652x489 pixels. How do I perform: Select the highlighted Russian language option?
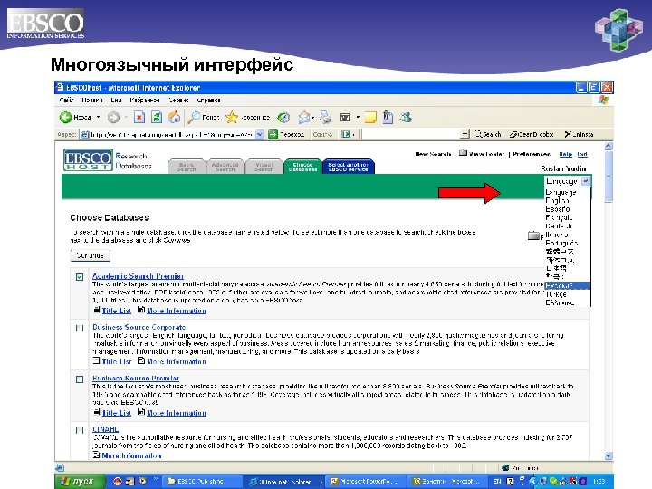coord(568,285)
